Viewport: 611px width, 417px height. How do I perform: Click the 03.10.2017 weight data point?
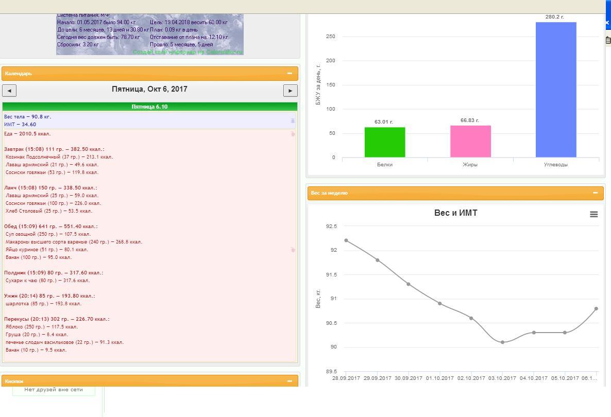(x=502, y=342)
